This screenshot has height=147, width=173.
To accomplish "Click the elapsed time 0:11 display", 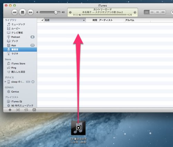I will pos(75,15).
